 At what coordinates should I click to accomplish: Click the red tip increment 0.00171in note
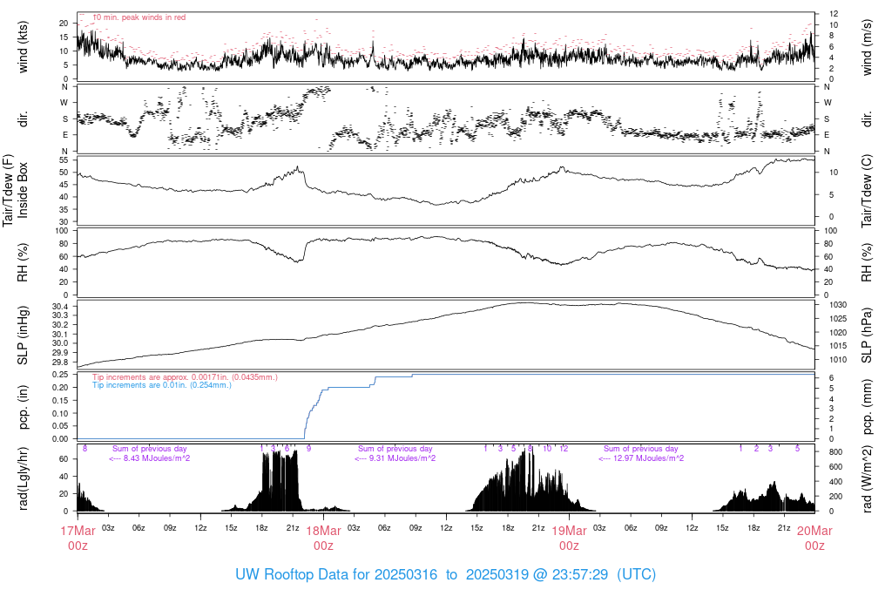(x=185, y=377)
